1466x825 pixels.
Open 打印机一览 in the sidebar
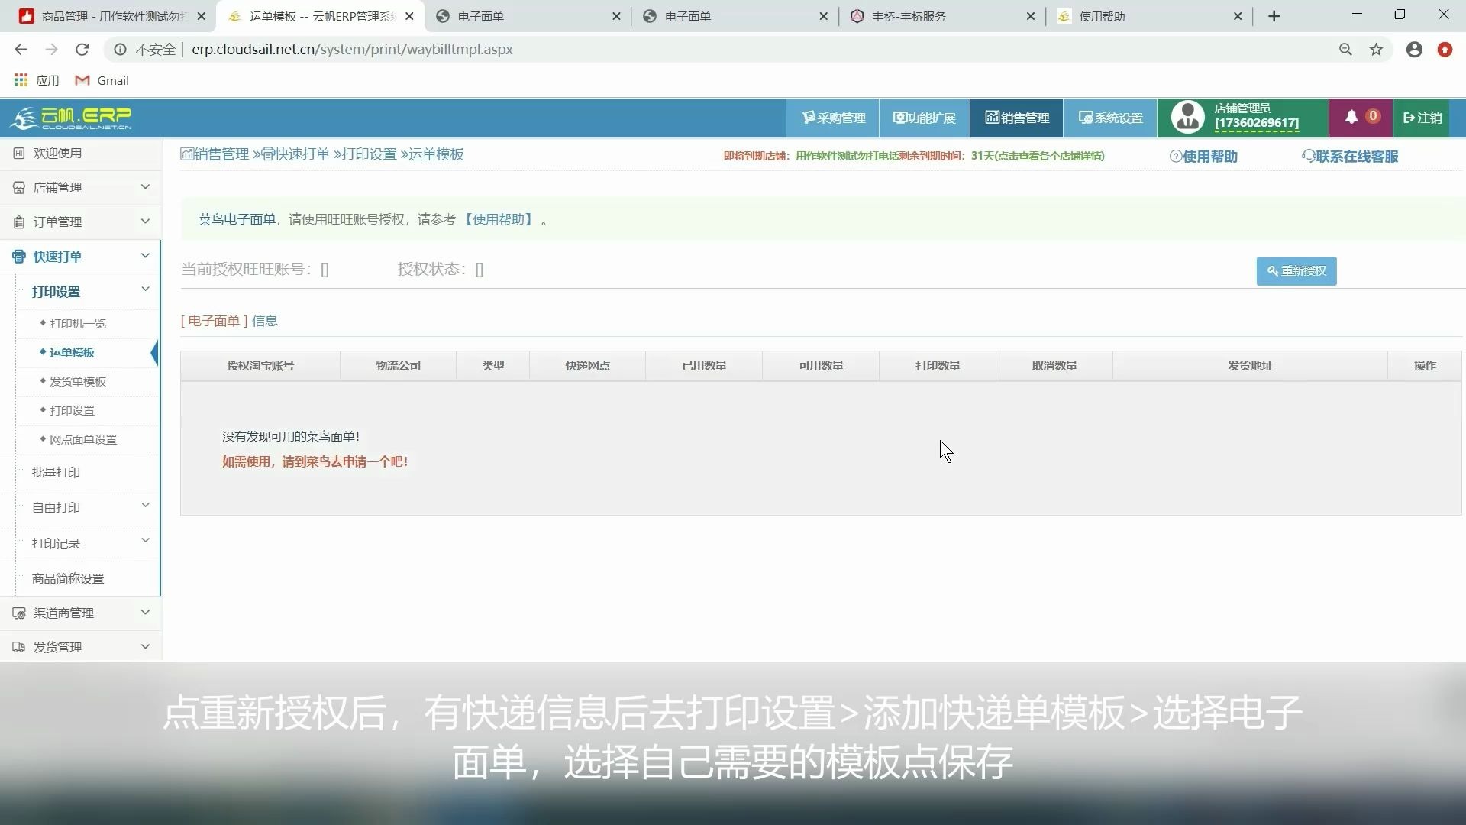tap(78, 324)
